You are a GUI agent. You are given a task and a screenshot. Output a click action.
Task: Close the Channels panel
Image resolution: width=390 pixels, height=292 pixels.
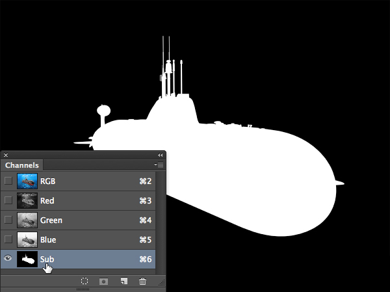[6, 155]
